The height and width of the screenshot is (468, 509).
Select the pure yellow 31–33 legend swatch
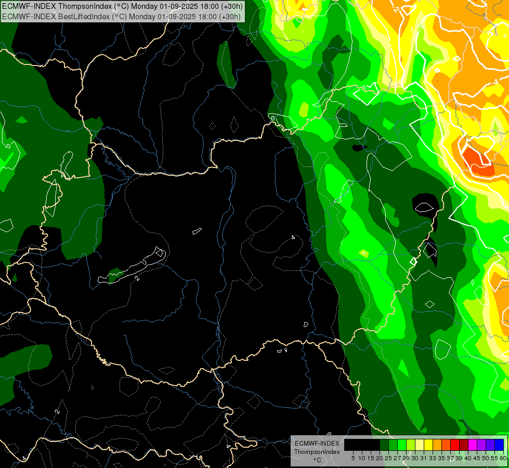point(428,445)
